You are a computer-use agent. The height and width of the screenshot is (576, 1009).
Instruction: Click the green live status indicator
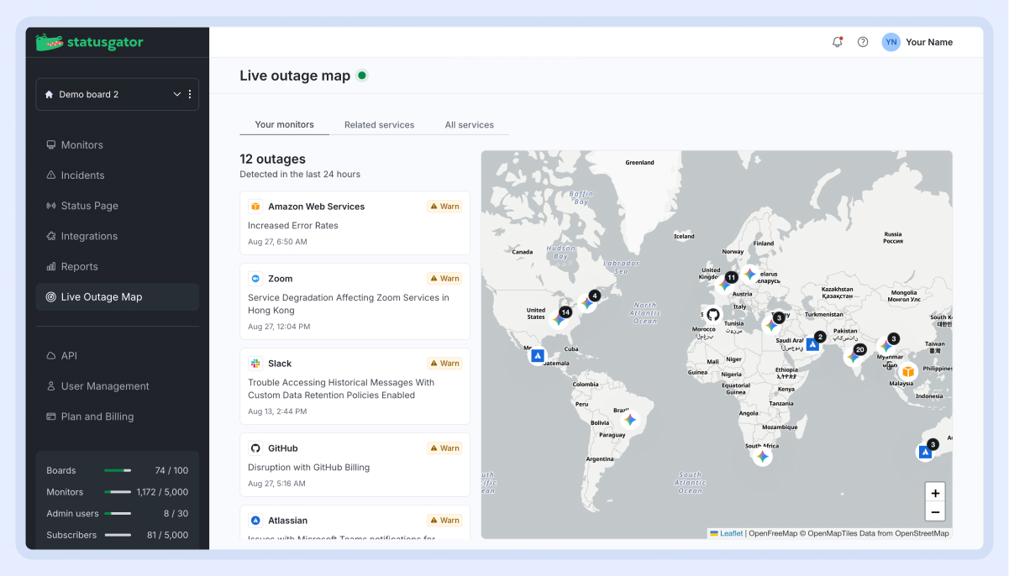coord(362,76)
